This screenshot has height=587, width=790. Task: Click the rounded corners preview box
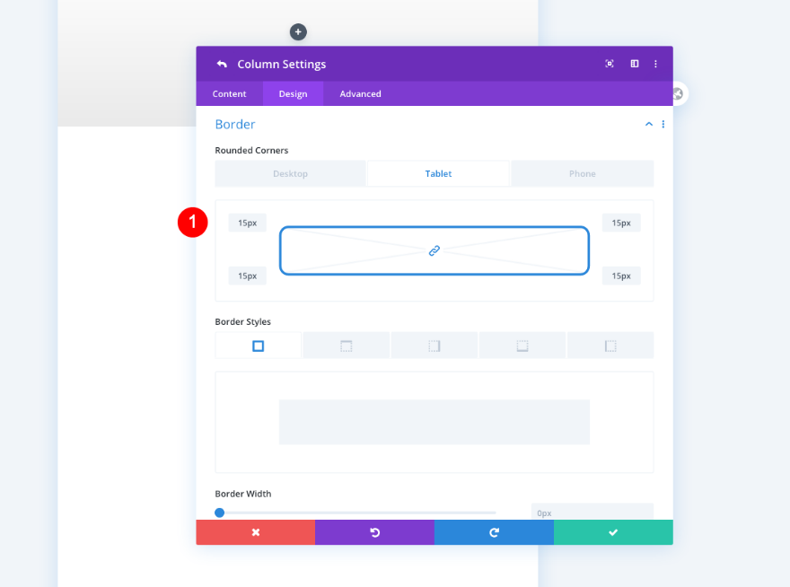(x=434, y=250)
